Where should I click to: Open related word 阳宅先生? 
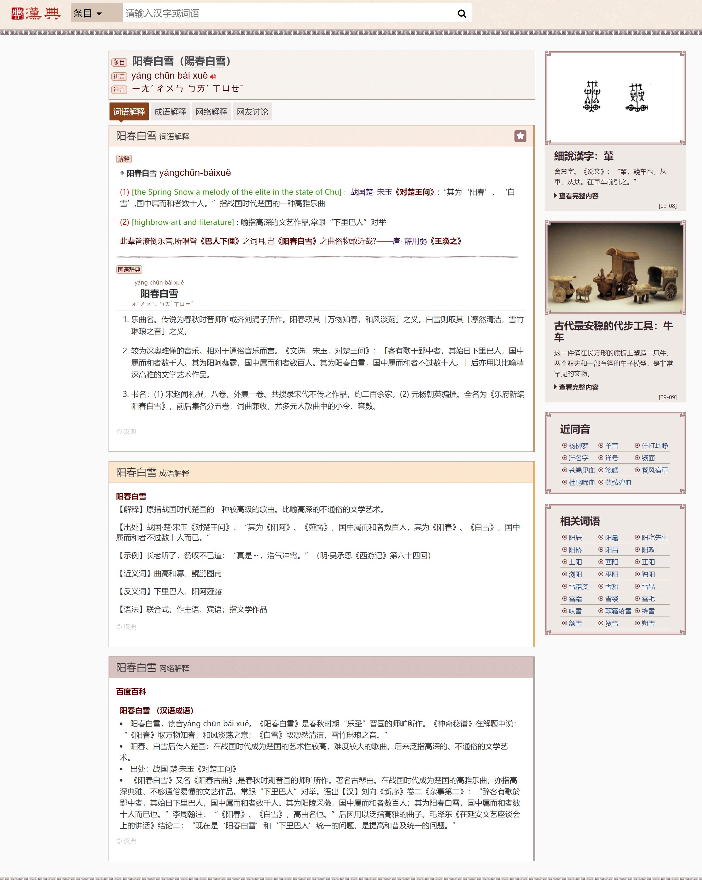click(x=654, y=538)
